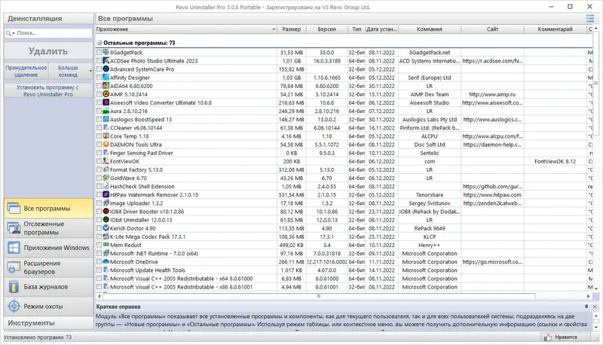This screenshot has width=603, height=345.
Task: Tick the Image Uploader 1.3.2 checkbox
Action: tap(99, 203)
